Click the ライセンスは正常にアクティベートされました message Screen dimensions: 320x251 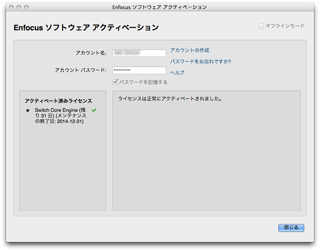tap(170, 99)
